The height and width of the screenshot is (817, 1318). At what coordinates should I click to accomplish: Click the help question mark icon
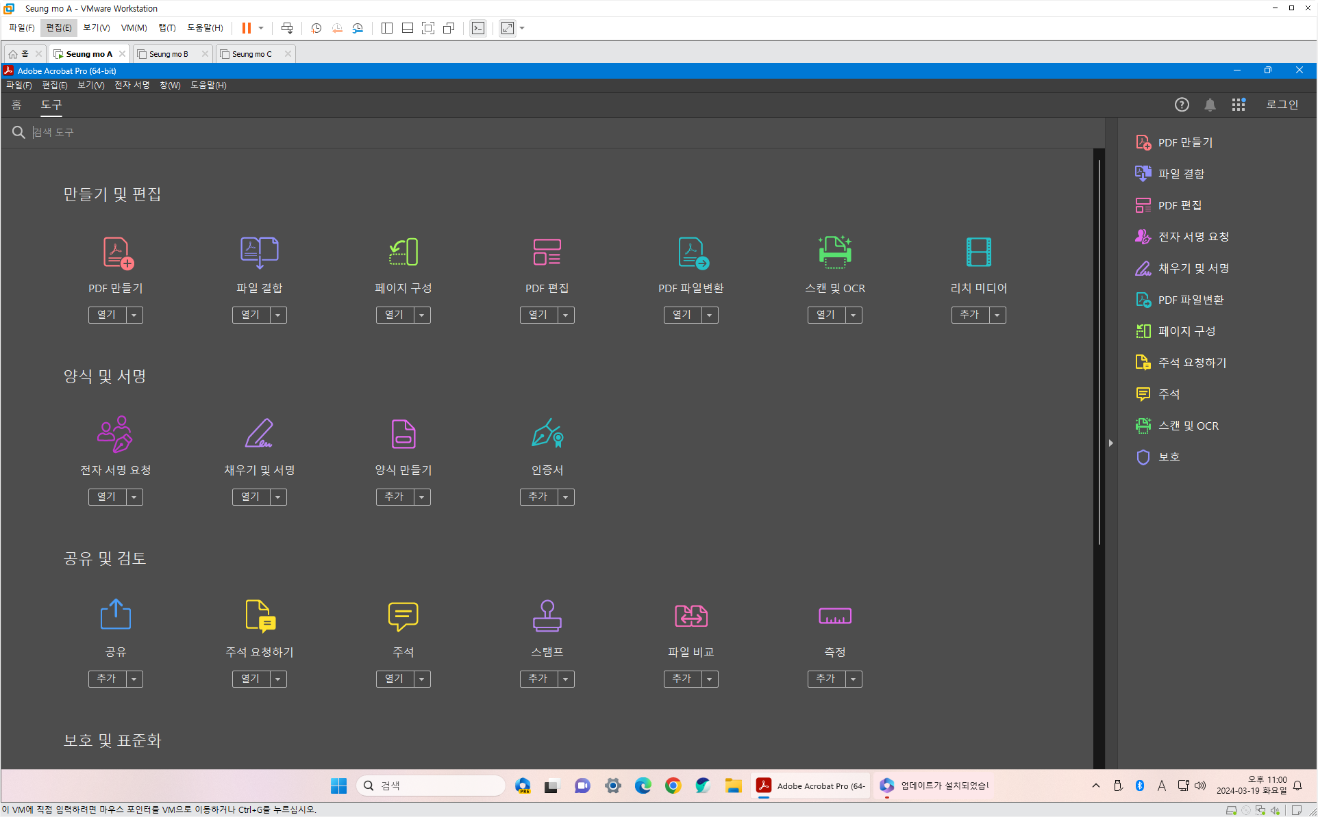[1182, 105]
